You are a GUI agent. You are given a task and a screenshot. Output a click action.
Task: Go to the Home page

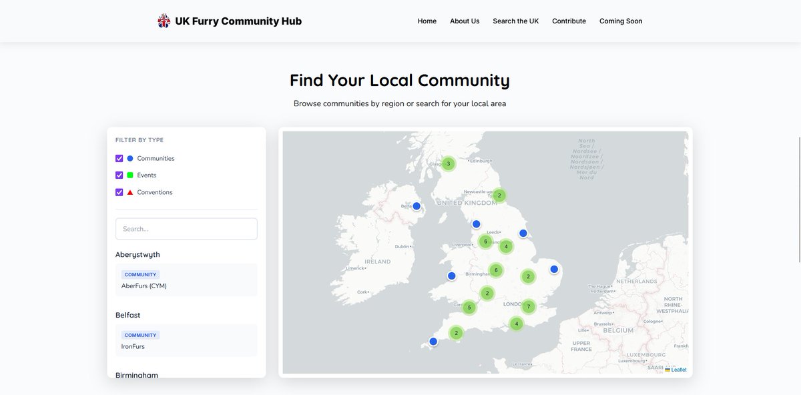(x=427, y=21)
